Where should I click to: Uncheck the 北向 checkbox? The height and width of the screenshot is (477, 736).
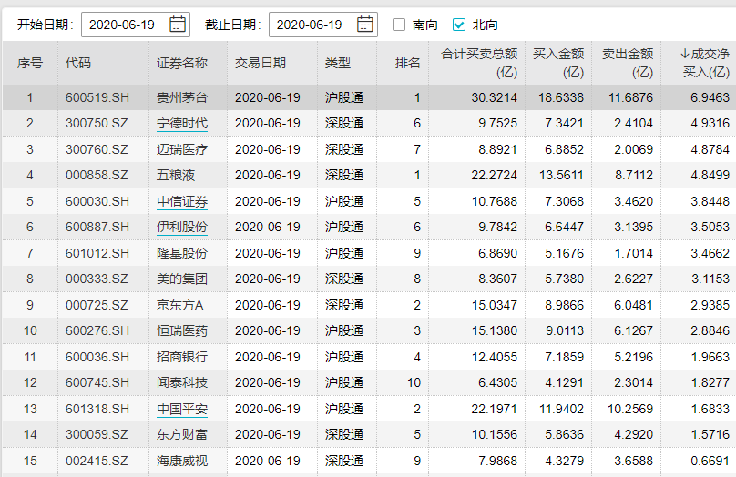pos(459,25)
